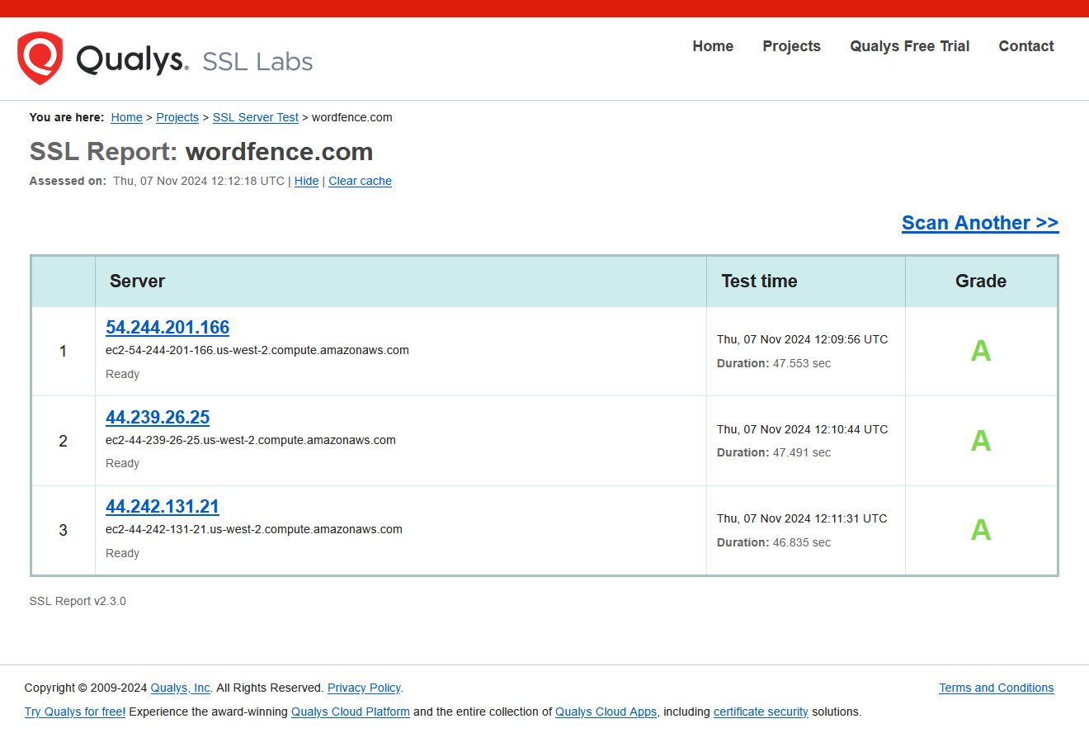The image size is (1089, 733).
Task: Click Scan Another to start a new scan
Action: pyautogui.click(x=980, y=222)
